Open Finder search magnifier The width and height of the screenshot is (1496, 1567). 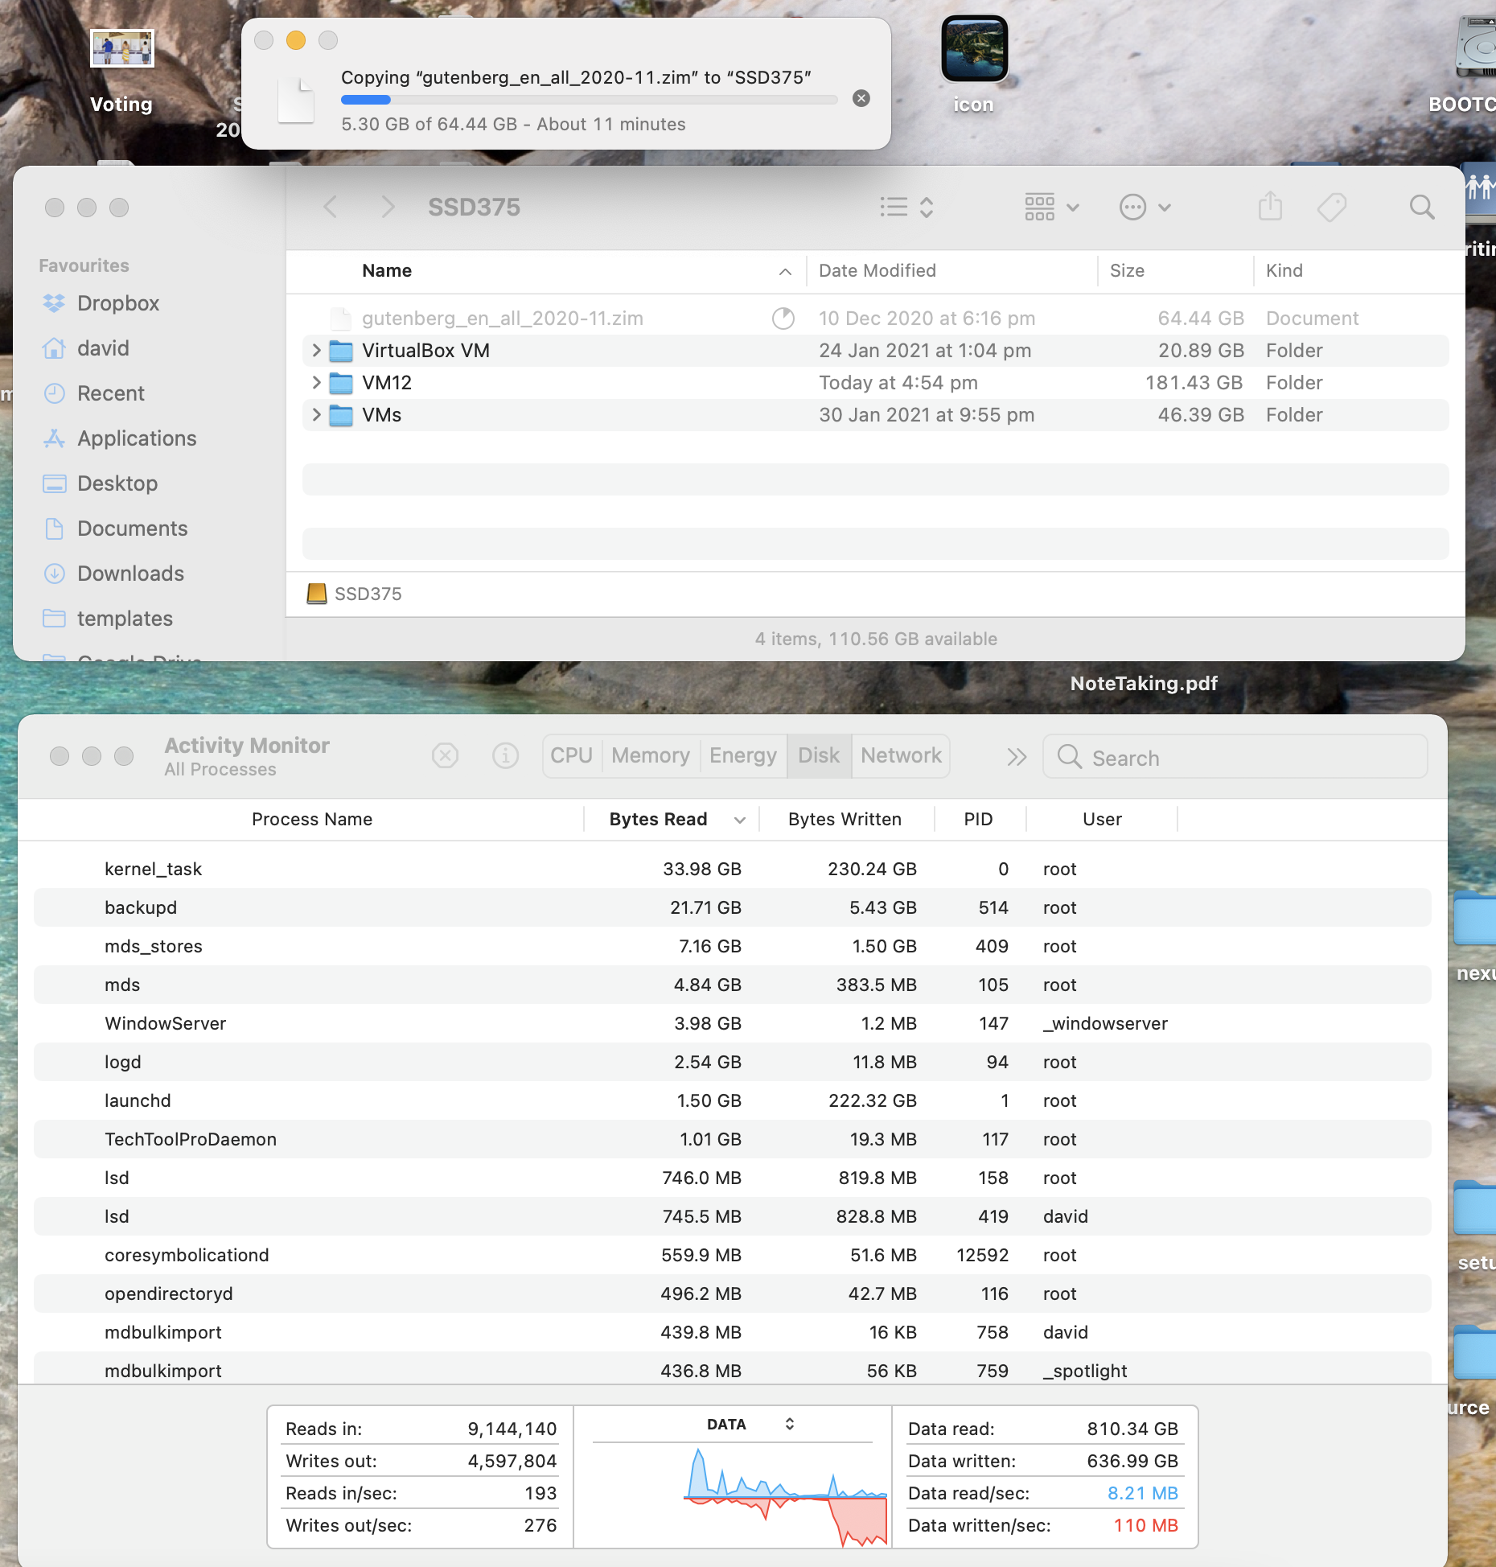1422,208
